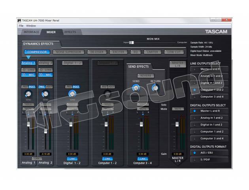This screenshot has height=190, width=249.
Task: Toggle LINK for Computer 1-2
Action: coord(108,159)
